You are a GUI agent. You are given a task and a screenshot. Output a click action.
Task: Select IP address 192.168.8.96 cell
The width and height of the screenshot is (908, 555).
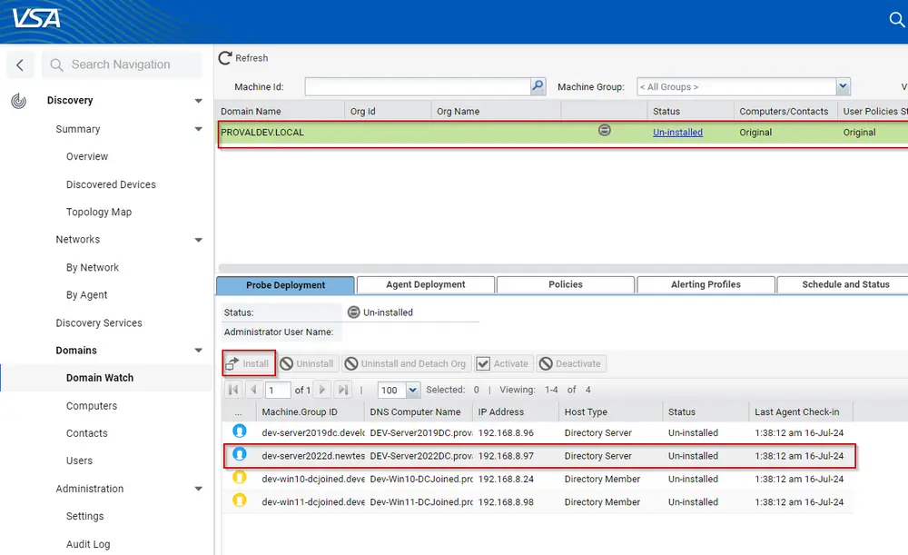506,432
